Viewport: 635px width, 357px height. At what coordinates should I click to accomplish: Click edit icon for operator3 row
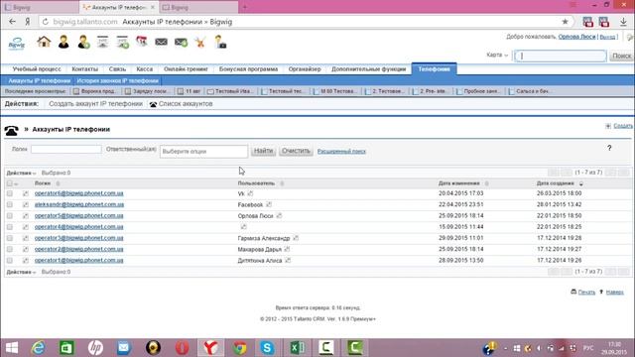click(26, 238)
